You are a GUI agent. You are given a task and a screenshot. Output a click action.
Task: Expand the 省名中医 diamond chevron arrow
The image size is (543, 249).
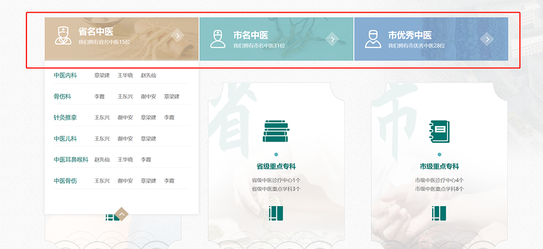point(178,35)
